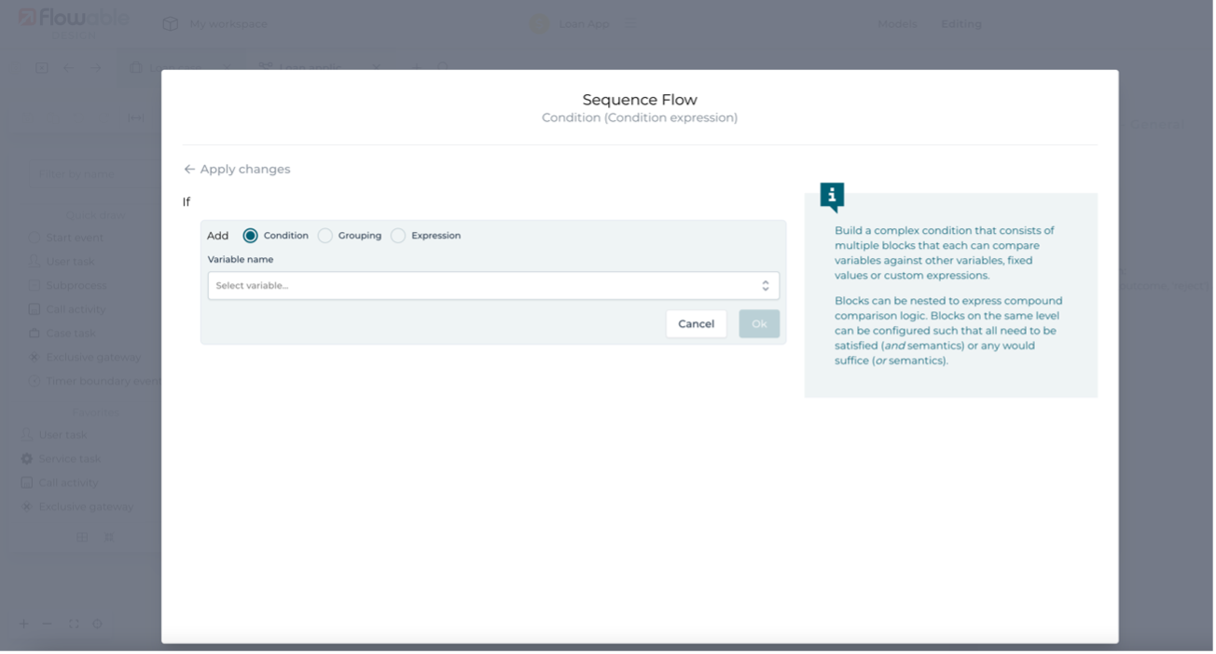Click the Apply changes link
Viewport: 1216px width, 654px height.
pos(244,170)
